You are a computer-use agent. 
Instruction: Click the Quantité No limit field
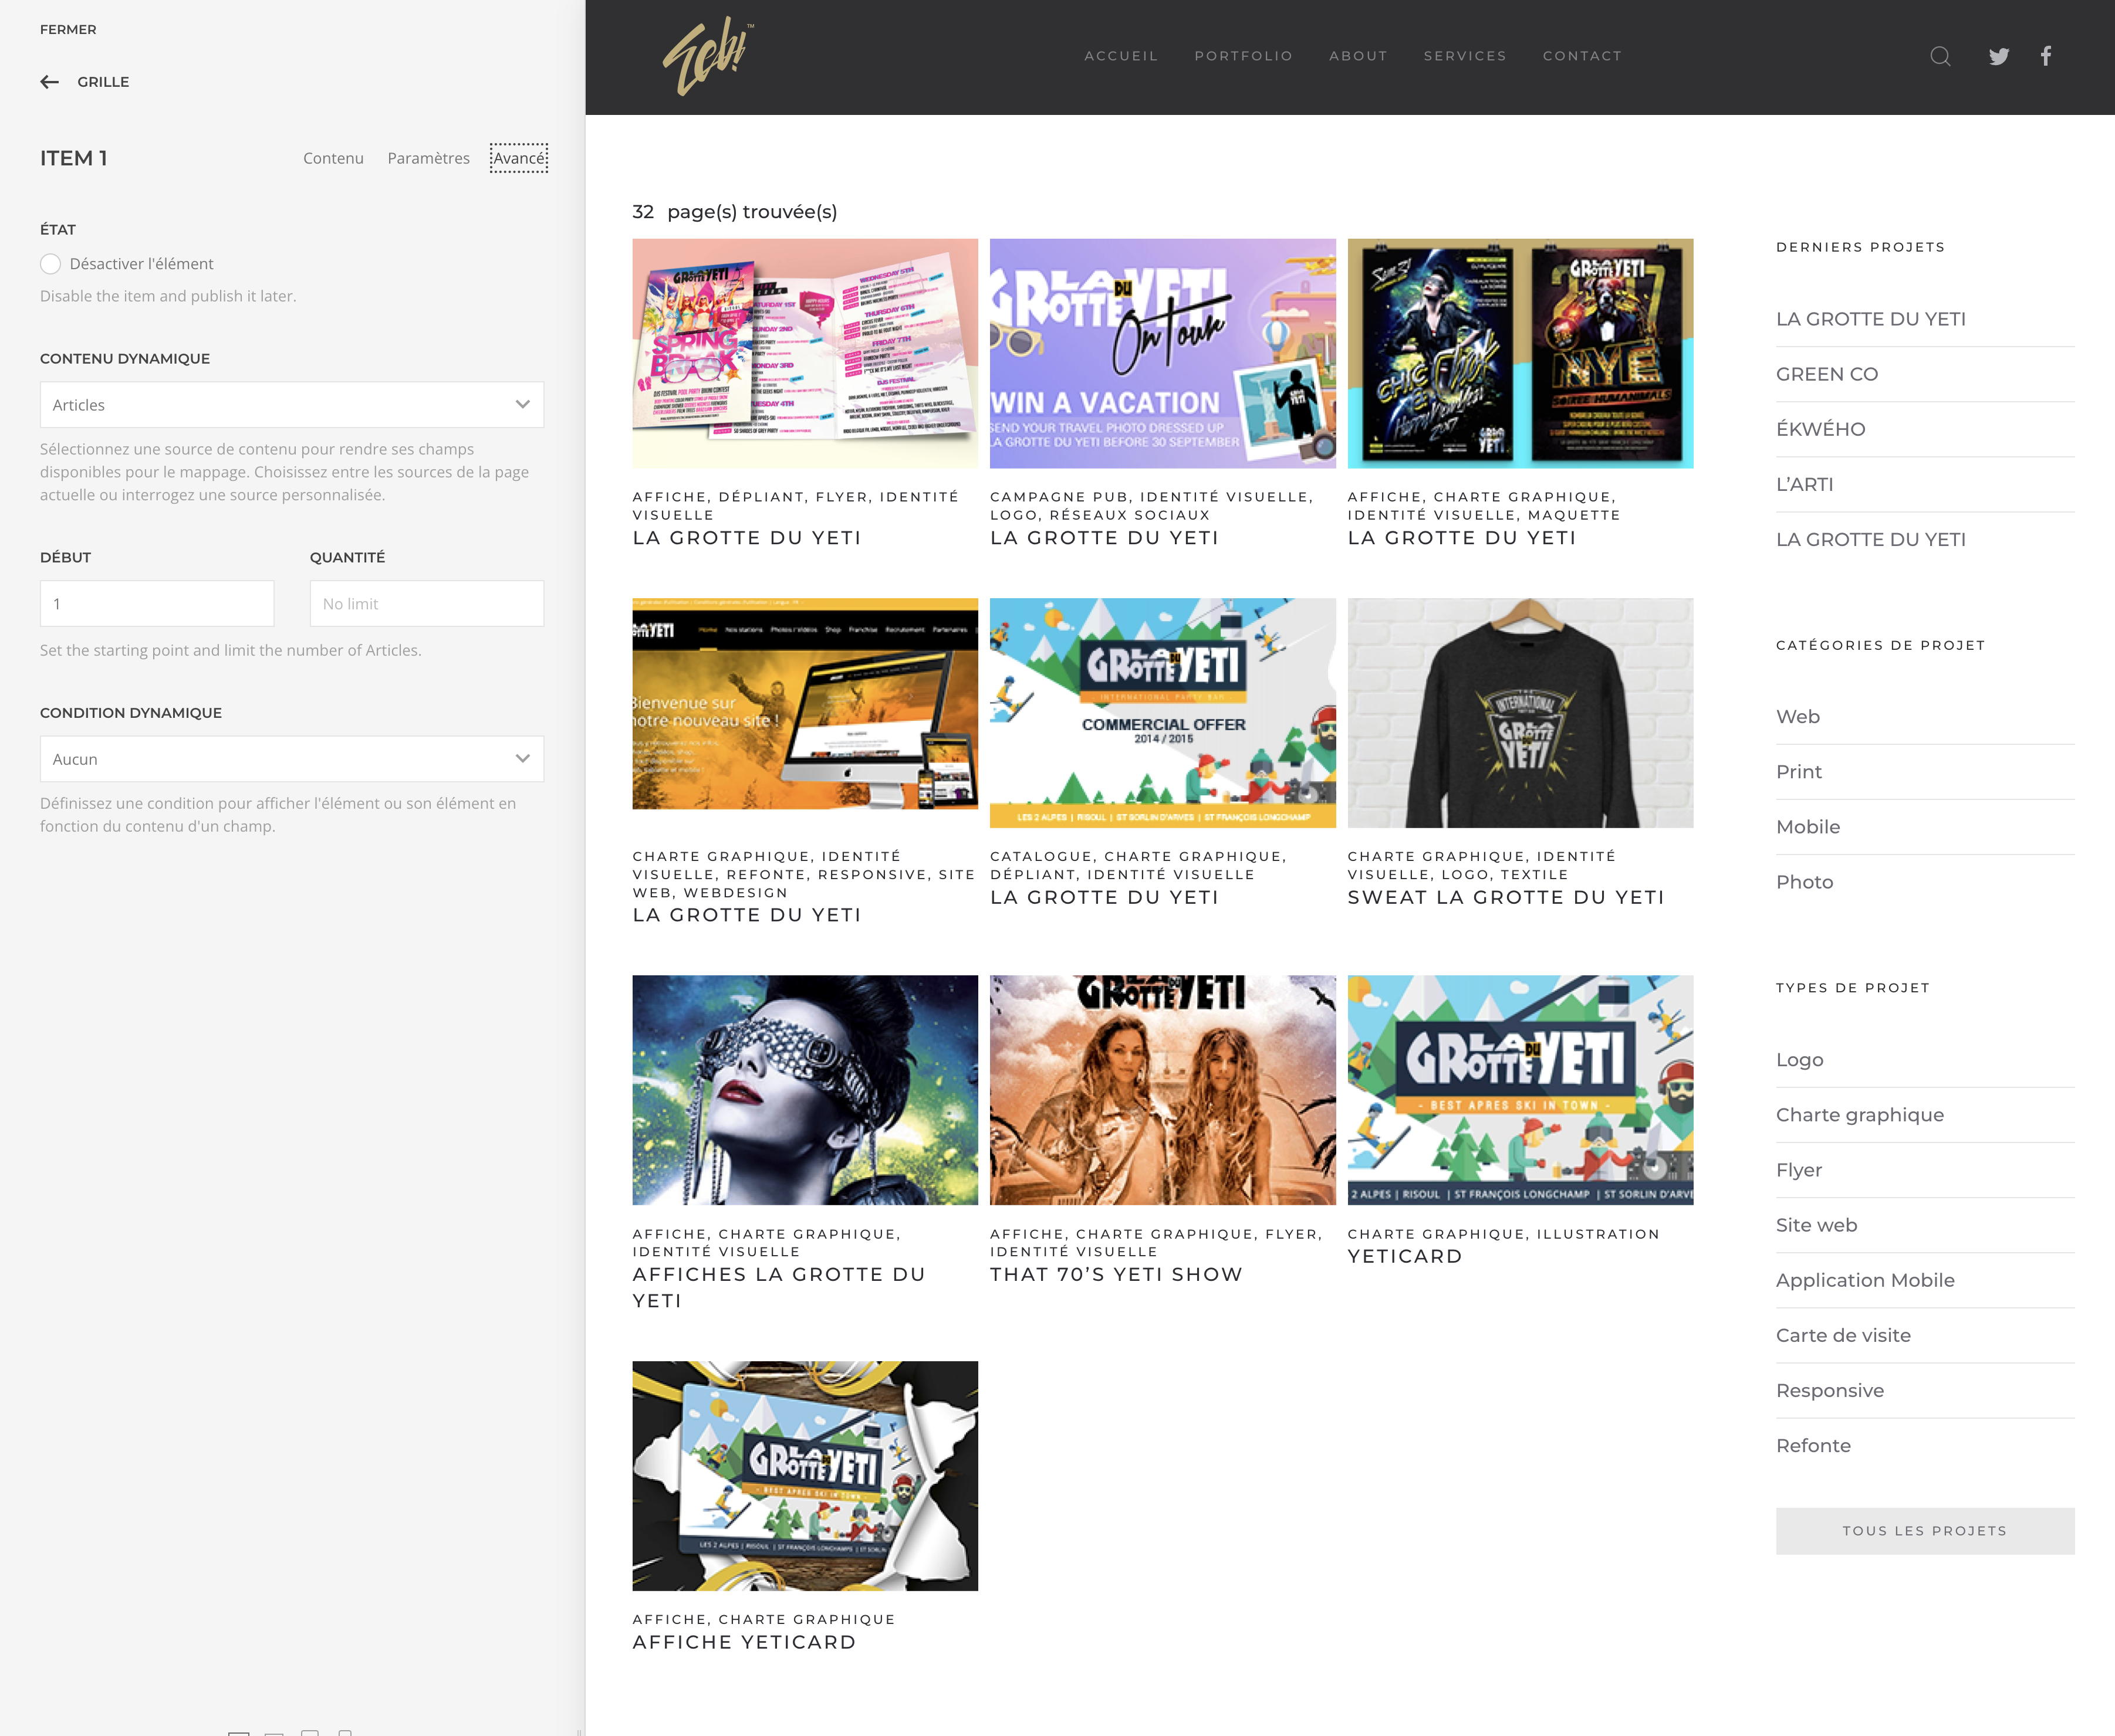pos(426,604)
